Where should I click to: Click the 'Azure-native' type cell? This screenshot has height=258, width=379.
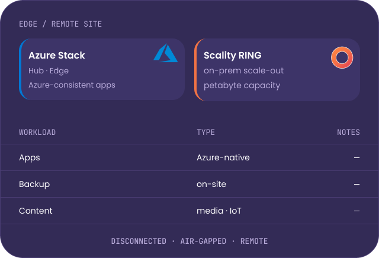(223, 158)
